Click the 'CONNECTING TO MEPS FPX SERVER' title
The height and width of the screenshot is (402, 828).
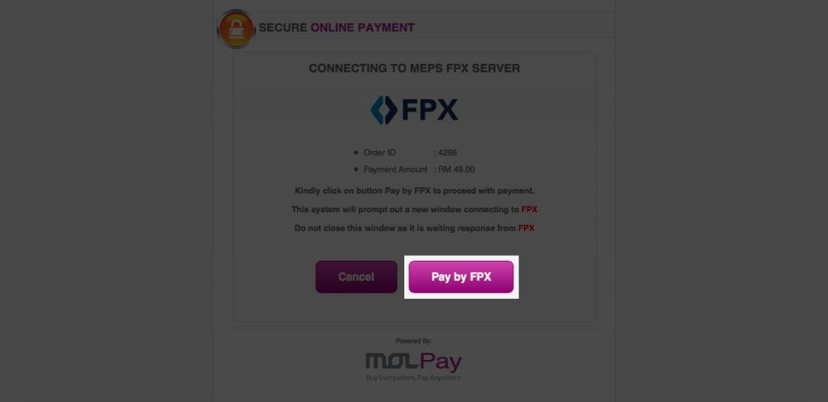pos(415,69)
